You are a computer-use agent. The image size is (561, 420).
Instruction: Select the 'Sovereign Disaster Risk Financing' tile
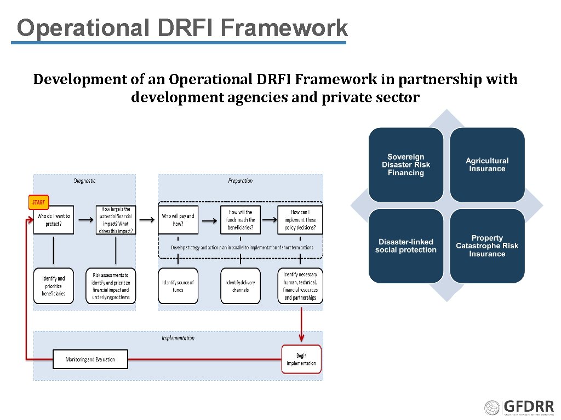[406, 165]
